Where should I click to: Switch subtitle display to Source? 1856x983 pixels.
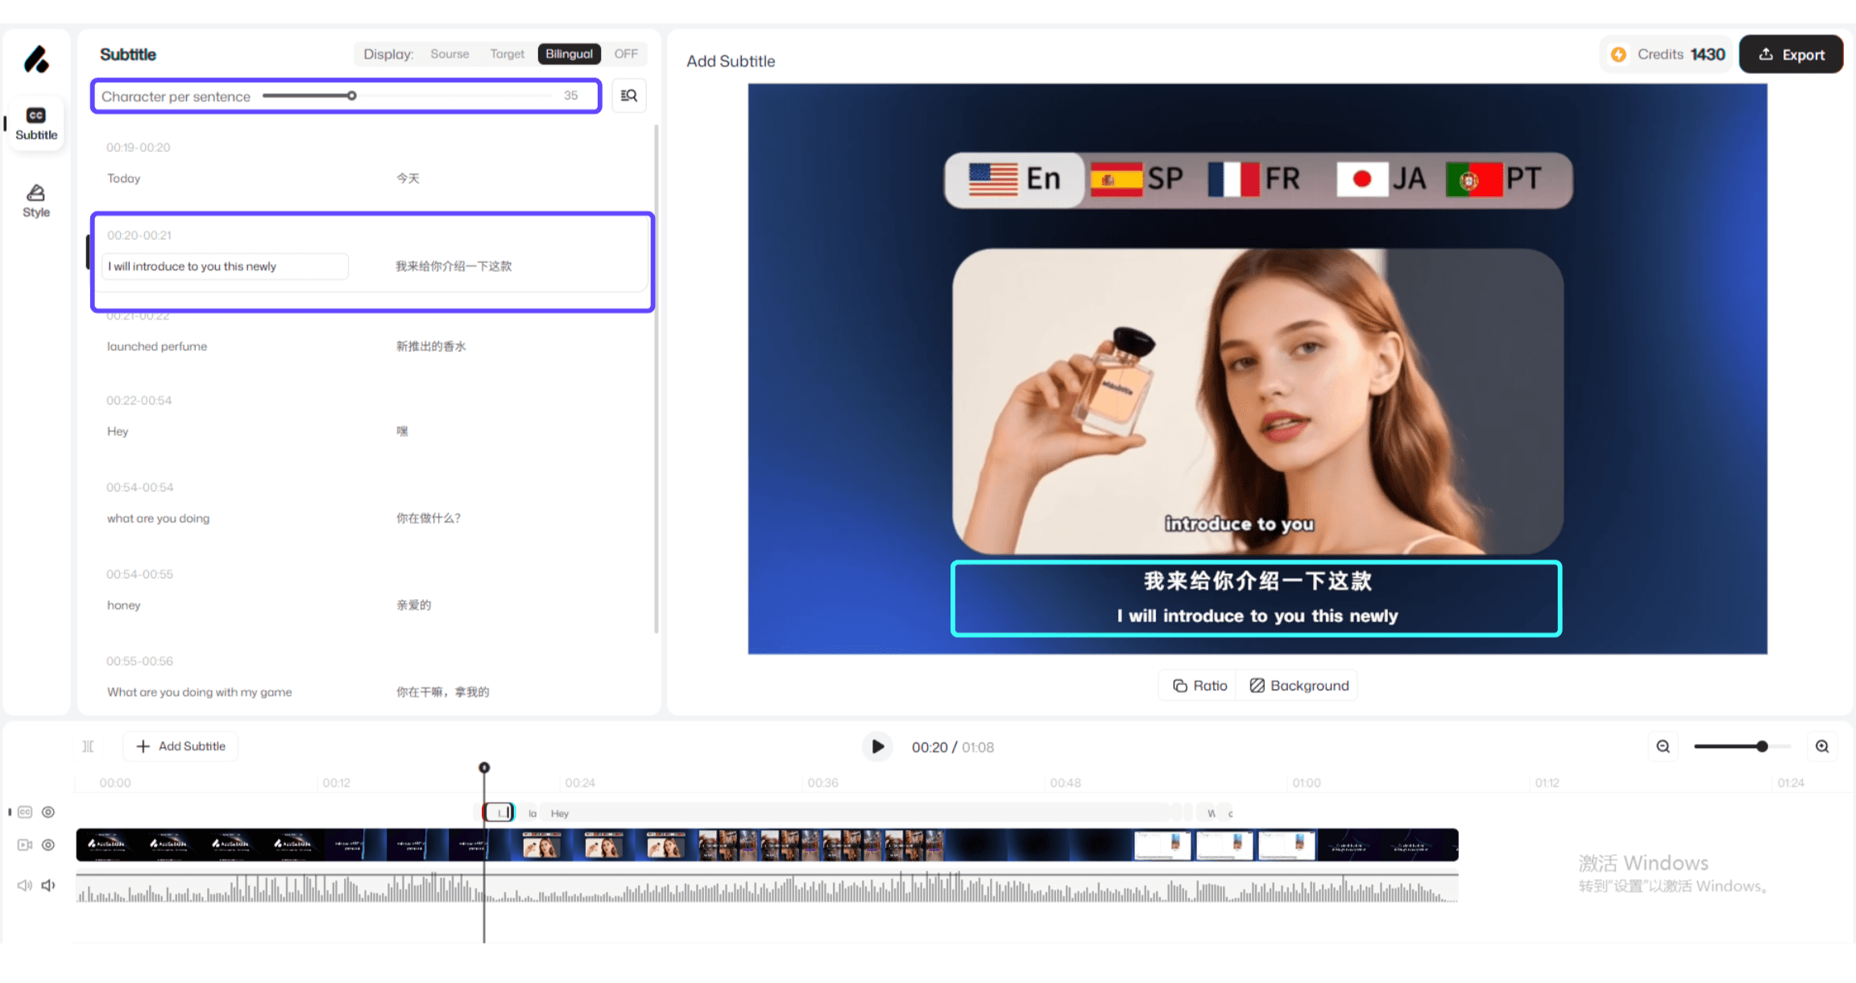(449, 54)
